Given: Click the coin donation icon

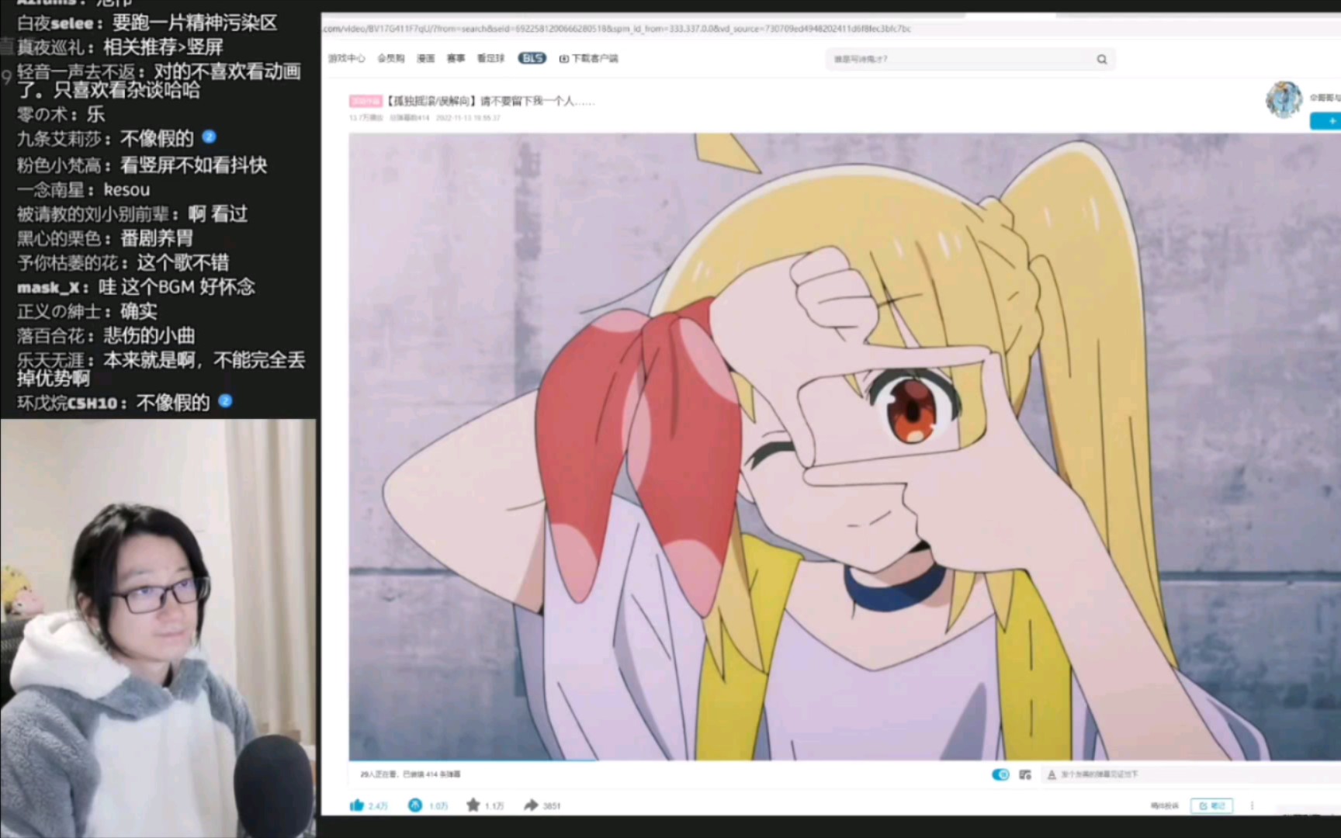Looking at the screenshot, I should [x=415, y=805].
